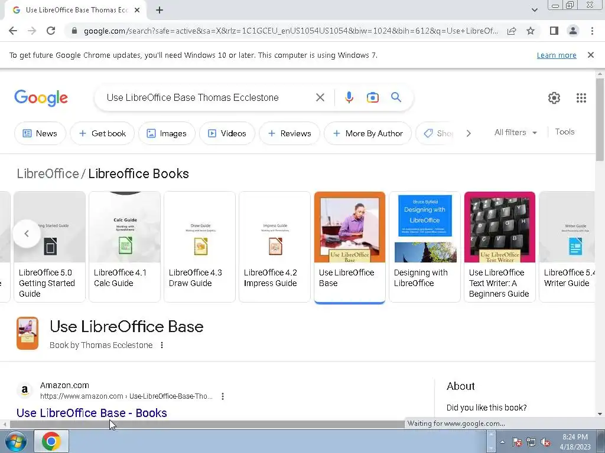Open more options beside Thomas Ecclestone

click(x=162, y=345)
